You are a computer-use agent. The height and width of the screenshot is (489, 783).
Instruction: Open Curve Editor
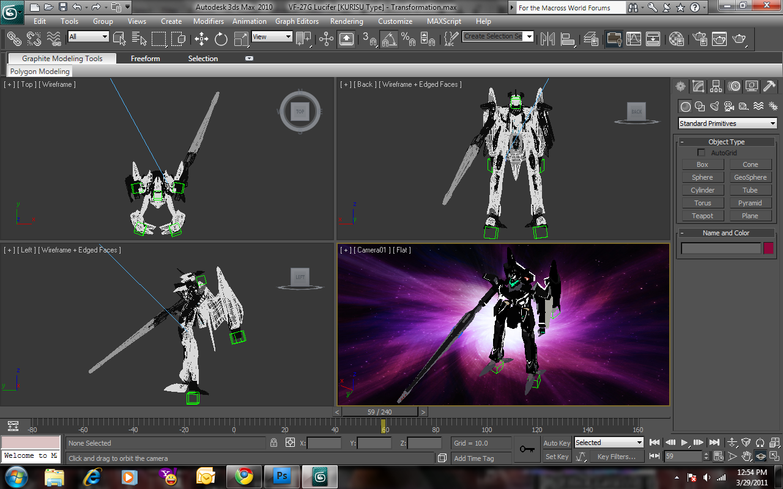(634, 39)
